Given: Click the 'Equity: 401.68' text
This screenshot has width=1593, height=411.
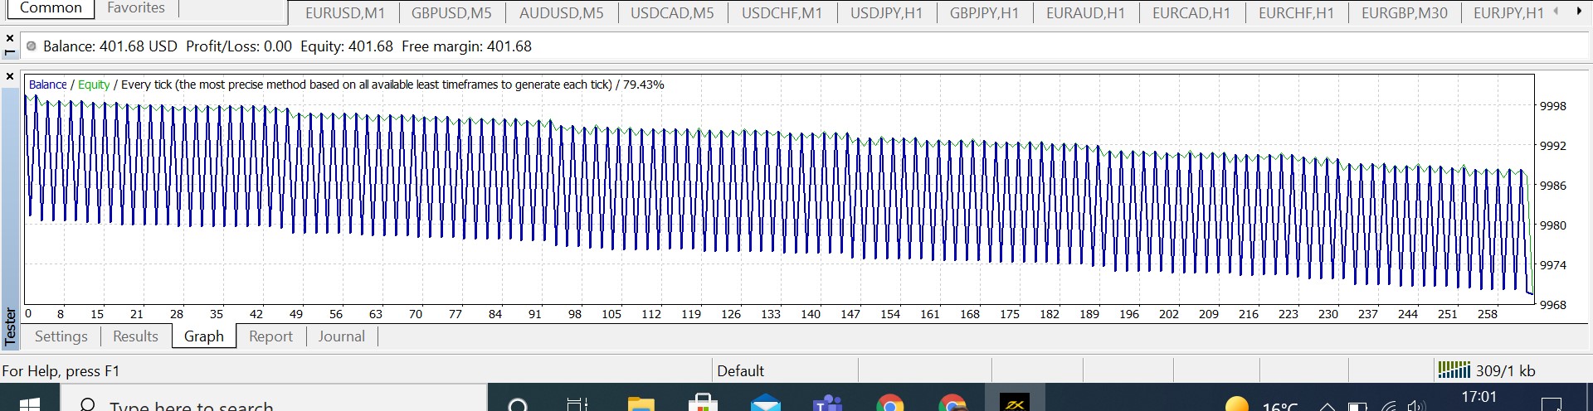Looking at the screenshot, I should point(347,46).
